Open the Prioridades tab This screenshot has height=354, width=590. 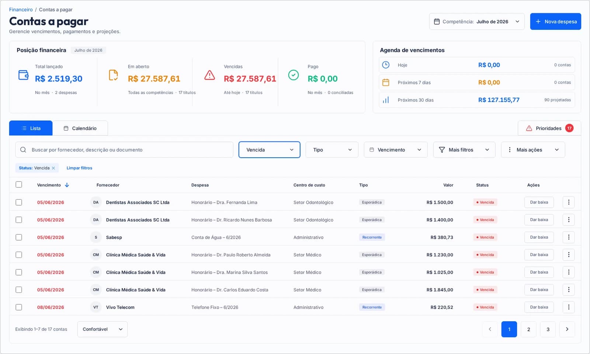click(x=549, y=128)
